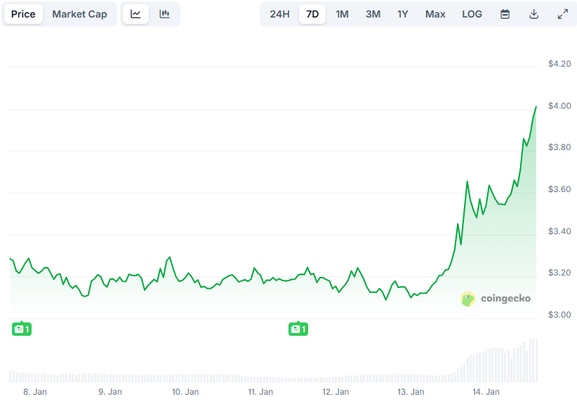Set time range to 24H
The height and width of the screenshot is (401, 577).
[x=279, y=14]
